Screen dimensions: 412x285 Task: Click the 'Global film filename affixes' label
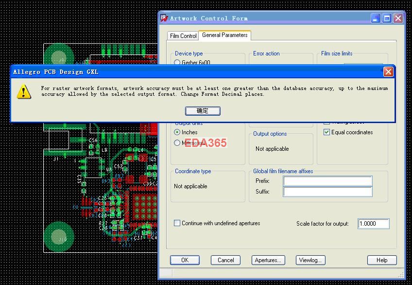tap(283, 171)
